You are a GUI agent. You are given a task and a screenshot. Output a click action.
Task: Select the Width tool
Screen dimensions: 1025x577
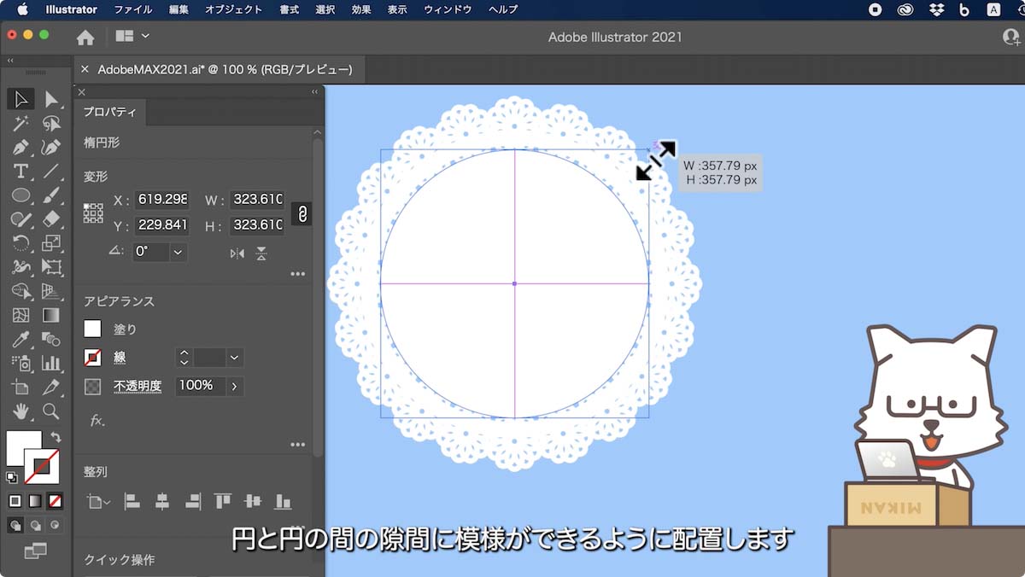[x=21, y=267]
